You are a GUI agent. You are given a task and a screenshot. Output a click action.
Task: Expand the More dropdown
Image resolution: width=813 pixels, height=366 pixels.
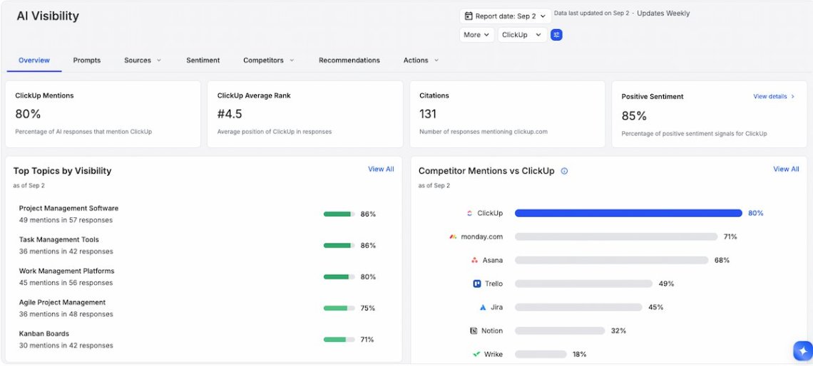[476, 35]
